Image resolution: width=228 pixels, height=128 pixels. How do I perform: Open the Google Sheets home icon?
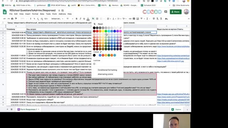5,12
